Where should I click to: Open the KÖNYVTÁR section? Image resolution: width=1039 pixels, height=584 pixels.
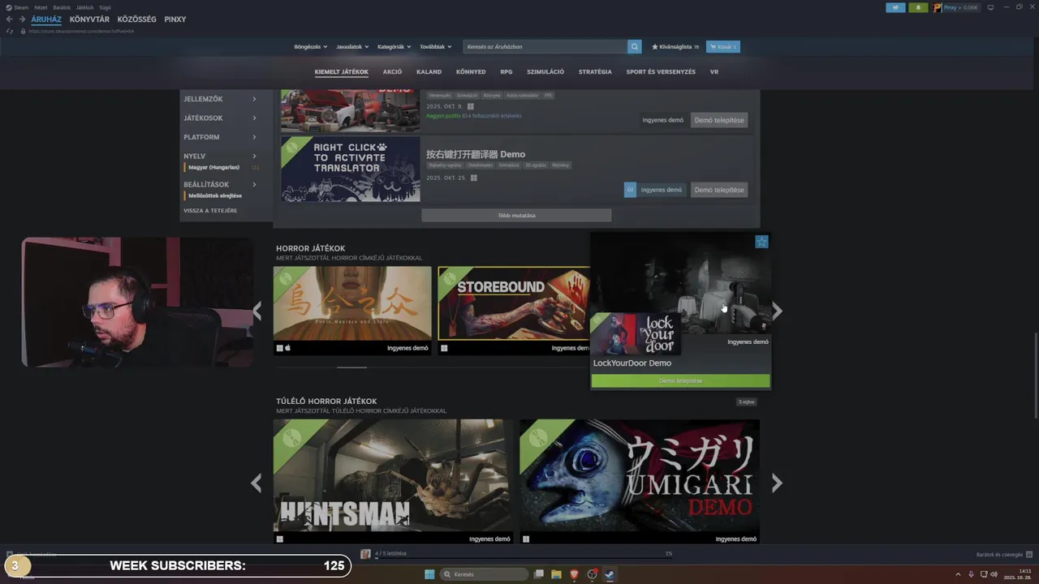click(89, 19)
